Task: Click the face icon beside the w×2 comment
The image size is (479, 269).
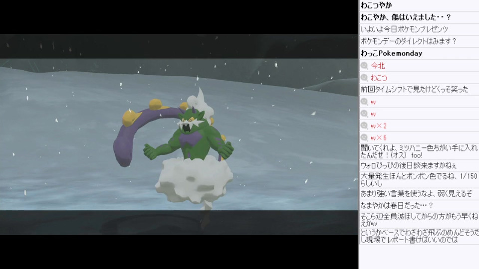Action: [364, 126]
